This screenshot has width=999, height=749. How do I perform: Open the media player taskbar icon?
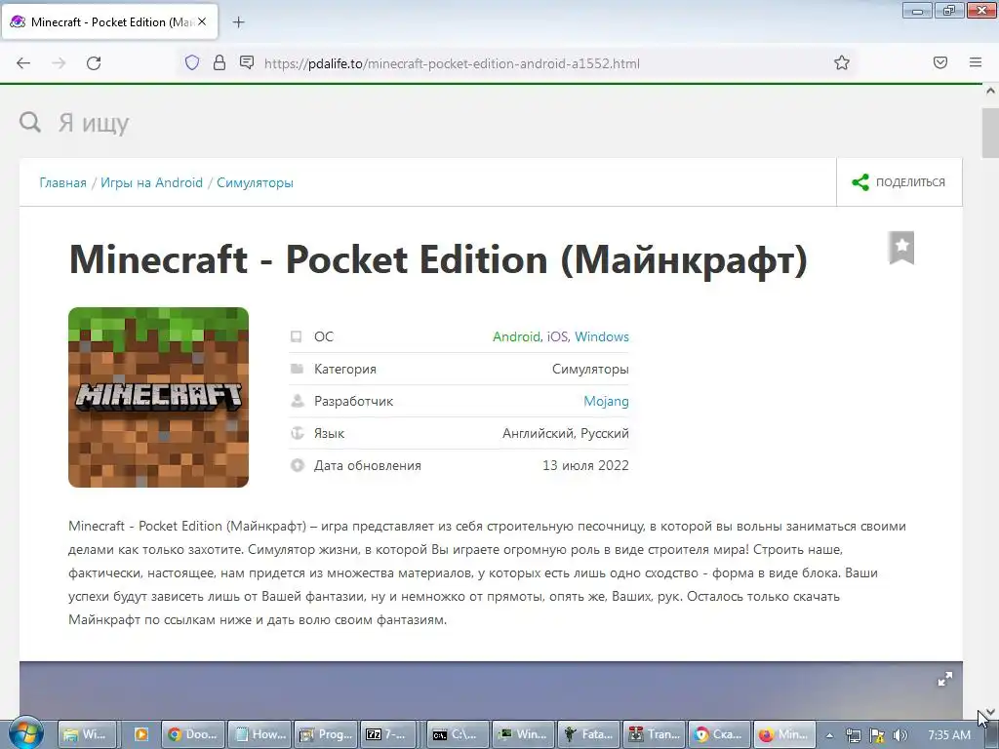pos(140,734)
